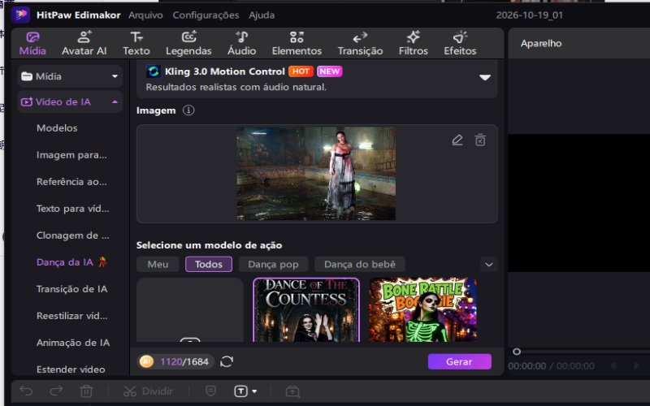Click the marker shield icon in timeline toolbar

(210, 391)
